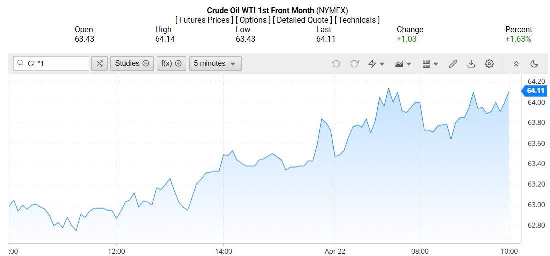This screenshot has width=550, height=256.
Task: Toggle dark mode moon icon
Action: click(x=534, y=64)
